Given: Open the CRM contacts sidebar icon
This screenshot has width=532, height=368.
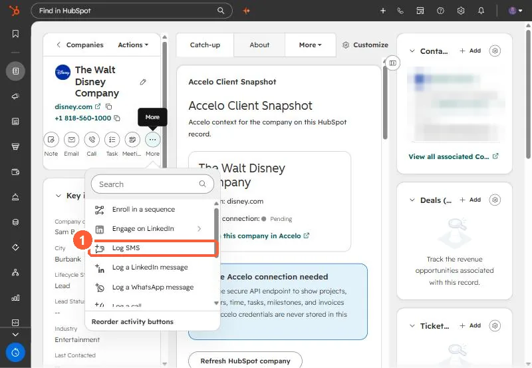Looking at the screenshot, I should 15,71.
